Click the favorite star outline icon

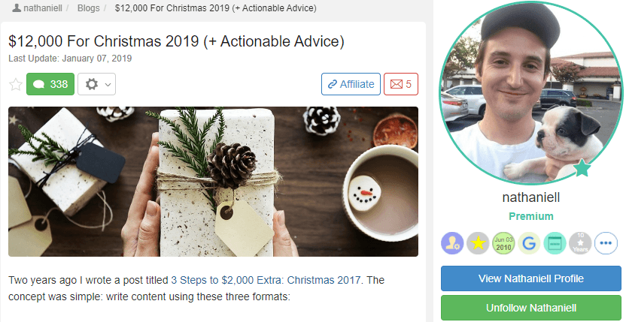[16, 85]
